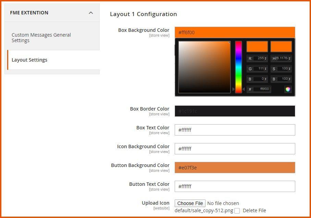Click the Button Text Color input
311x218 pixels.
(235, 187)
